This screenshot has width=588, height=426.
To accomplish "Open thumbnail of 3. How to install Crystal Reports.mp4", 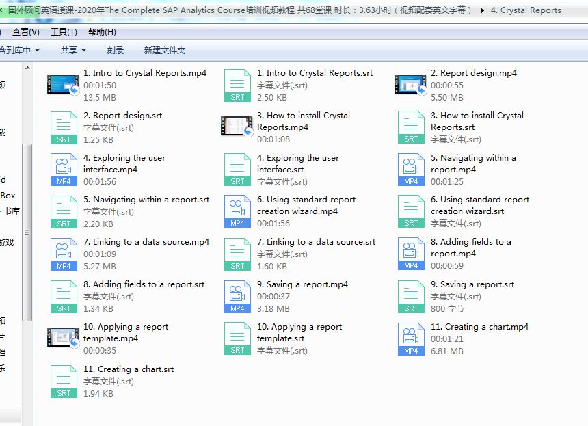I will tap(237, 127).
